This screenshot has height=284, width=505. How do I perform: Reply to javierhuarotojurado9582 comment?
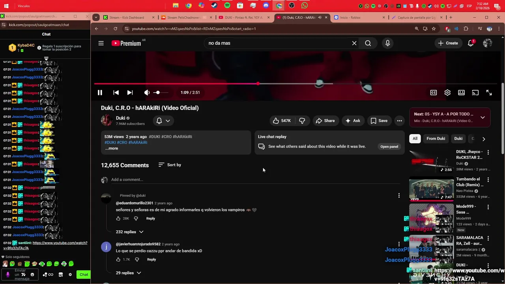coord(151,260)
